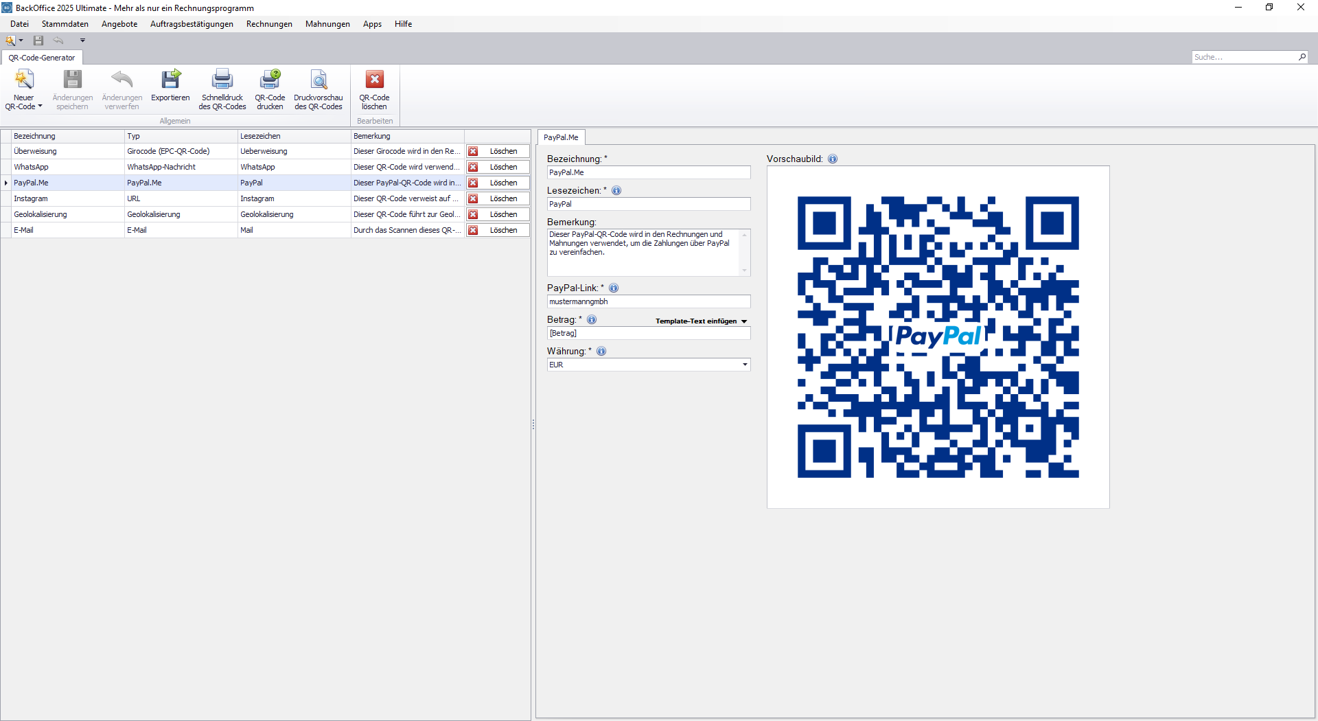
Task: Sort by the Bemerkung column header
Action: pyautogui.click(x=408, y=136)
